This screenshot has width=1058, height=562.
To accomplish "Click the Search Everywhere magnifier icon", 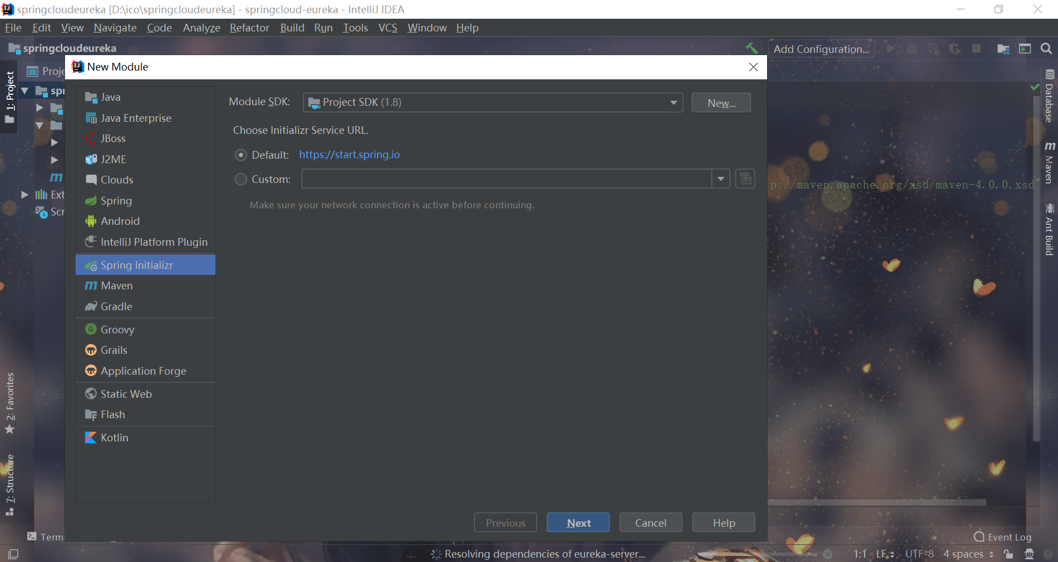I will (1046, 49).
